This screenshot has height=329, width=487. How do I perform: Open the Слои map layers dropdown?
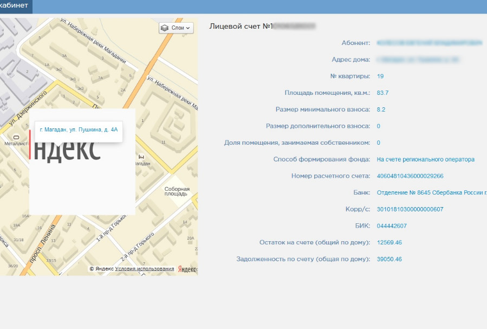pos(176,28)
